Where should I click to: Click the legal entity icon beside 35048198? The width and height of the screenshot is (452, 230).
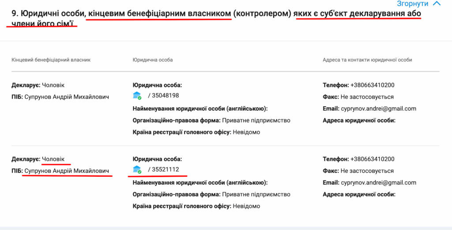137,96
